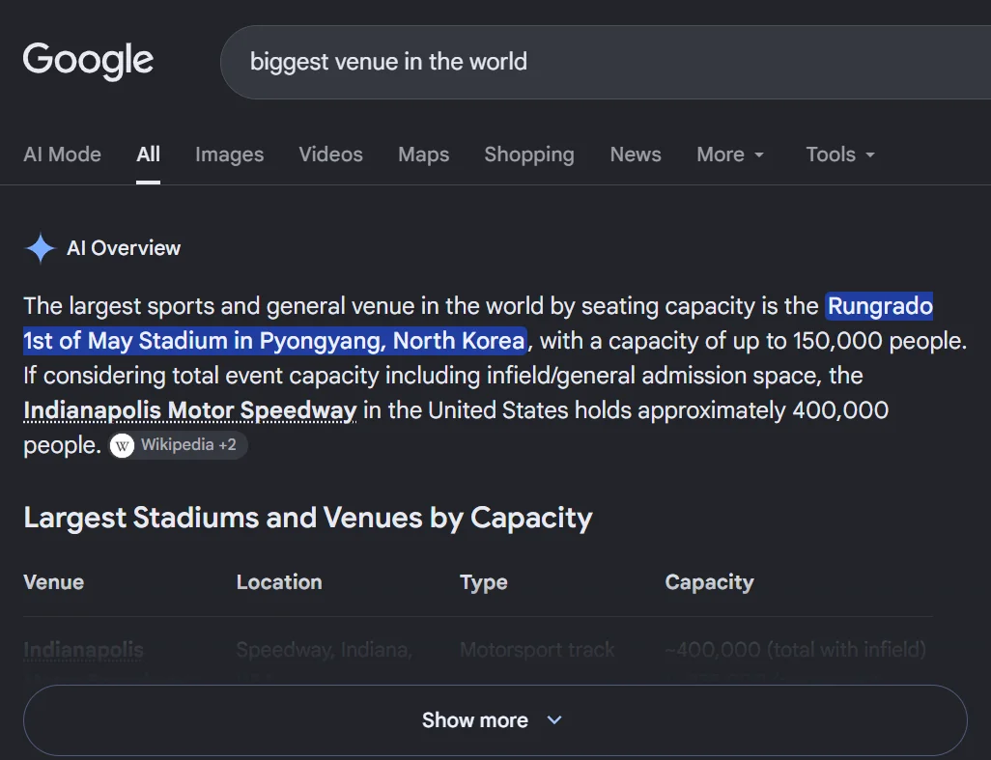Click the 'Capacity' column header
Image resolution: width=991 pixels, height=760 pixels.
click(709, 582)
